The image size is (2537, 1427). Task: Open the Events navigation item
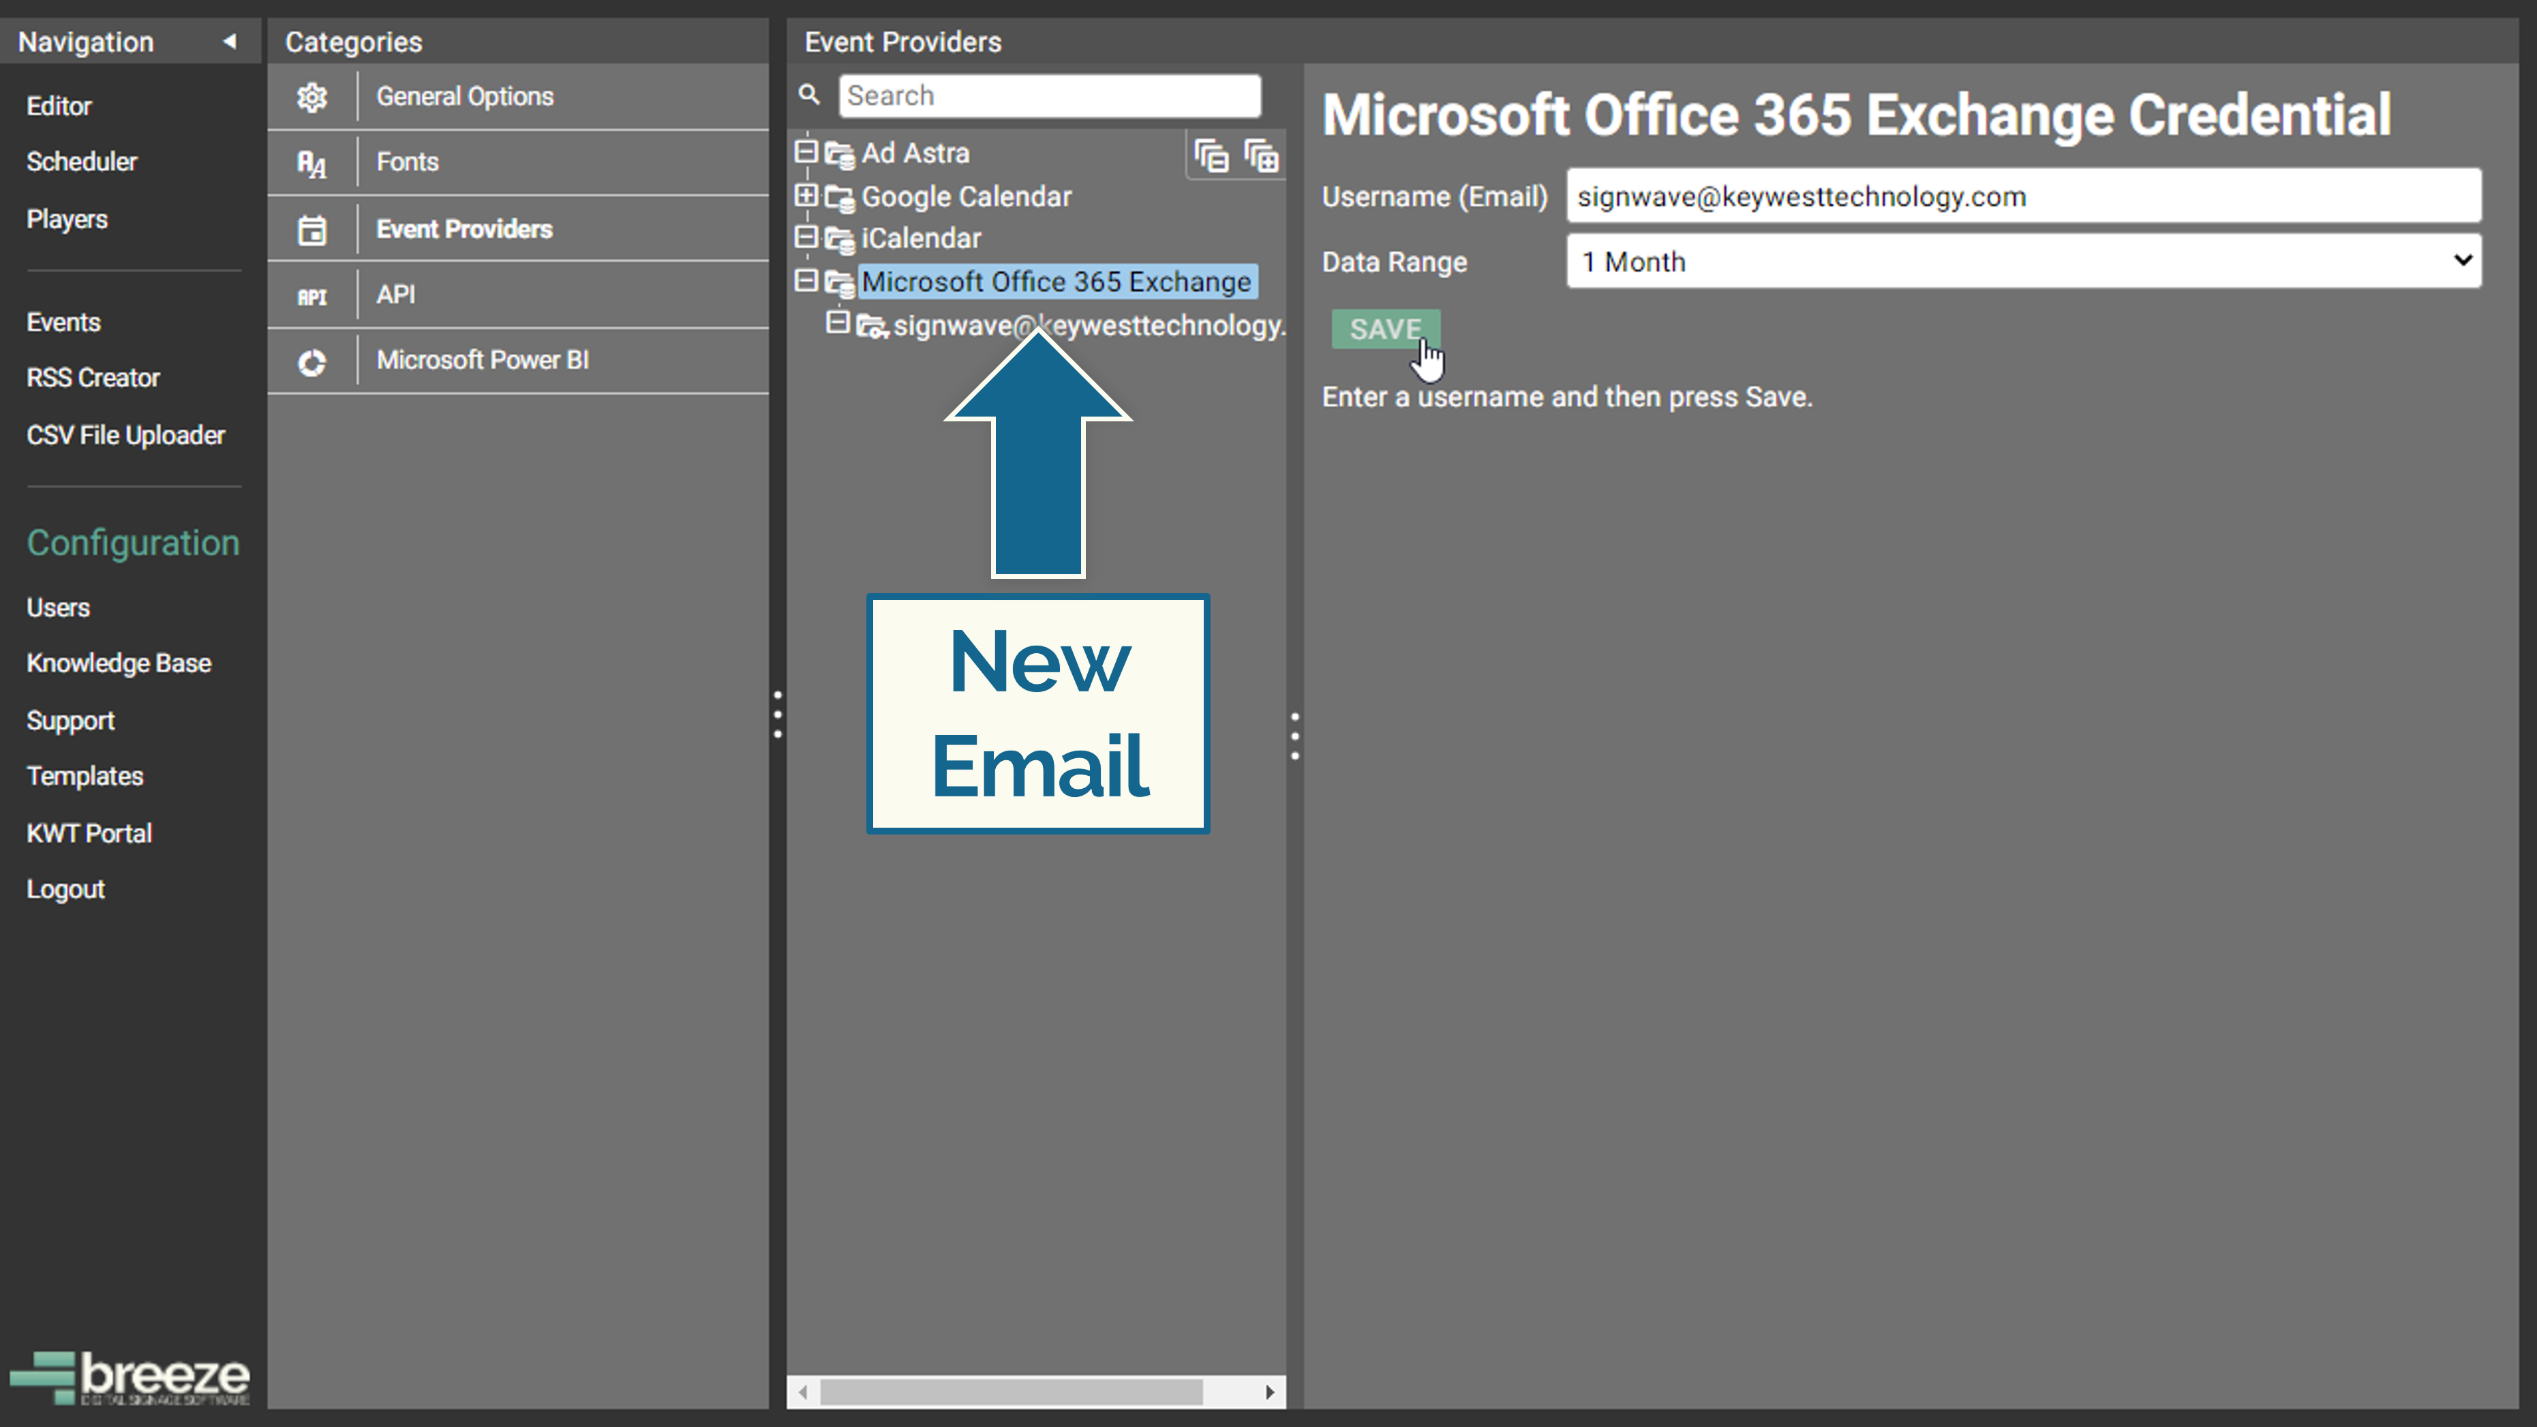tap(63, 322)
